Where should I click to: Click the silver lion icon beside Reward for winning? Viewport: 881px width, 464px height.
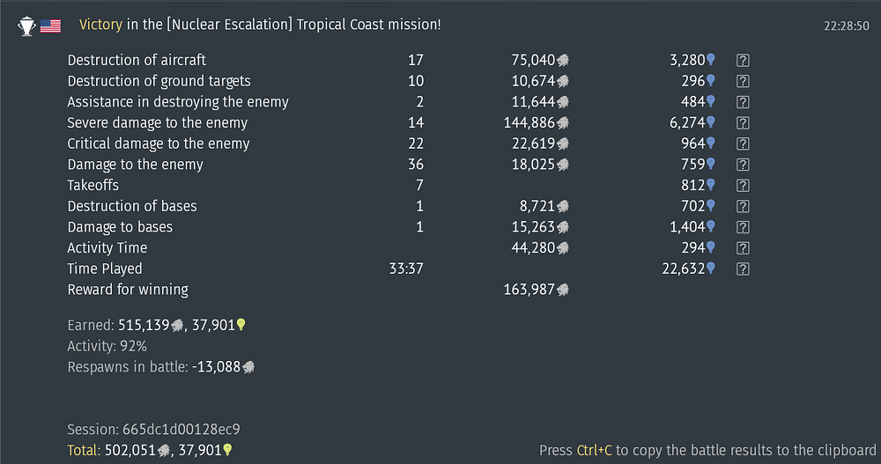click(x=563, y=290)
